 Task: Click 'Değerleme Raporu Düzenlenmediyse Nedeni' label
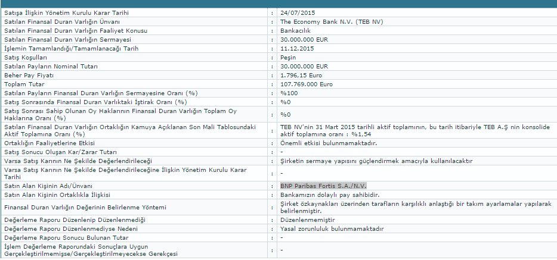(x=71, y=229)
